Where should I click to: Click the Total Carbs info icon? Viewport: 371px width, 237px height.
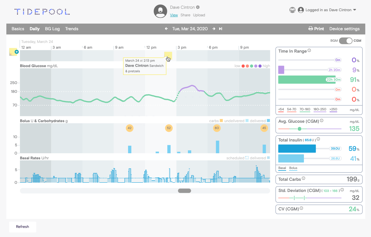(x=304, y=178)
